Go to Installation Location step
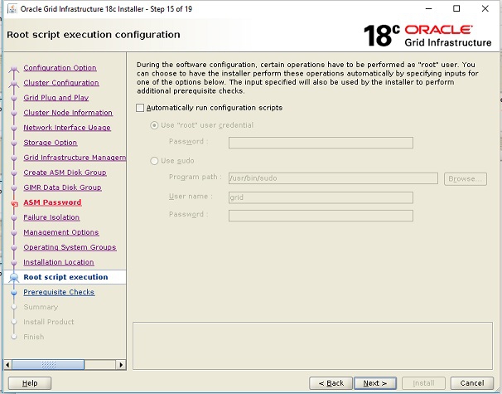The height and width of the screenshot is (394, 502). tap(59, 262)
